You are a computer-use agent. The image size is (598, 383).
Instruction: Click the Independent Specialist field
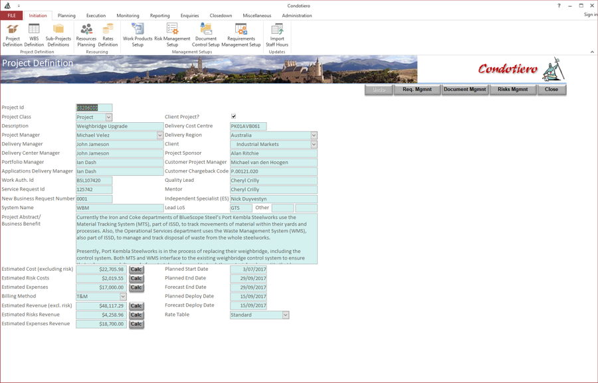[274, 199]
